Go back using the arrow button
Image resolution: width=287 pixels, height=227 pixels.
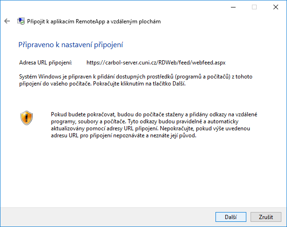[x=7, y=21]
